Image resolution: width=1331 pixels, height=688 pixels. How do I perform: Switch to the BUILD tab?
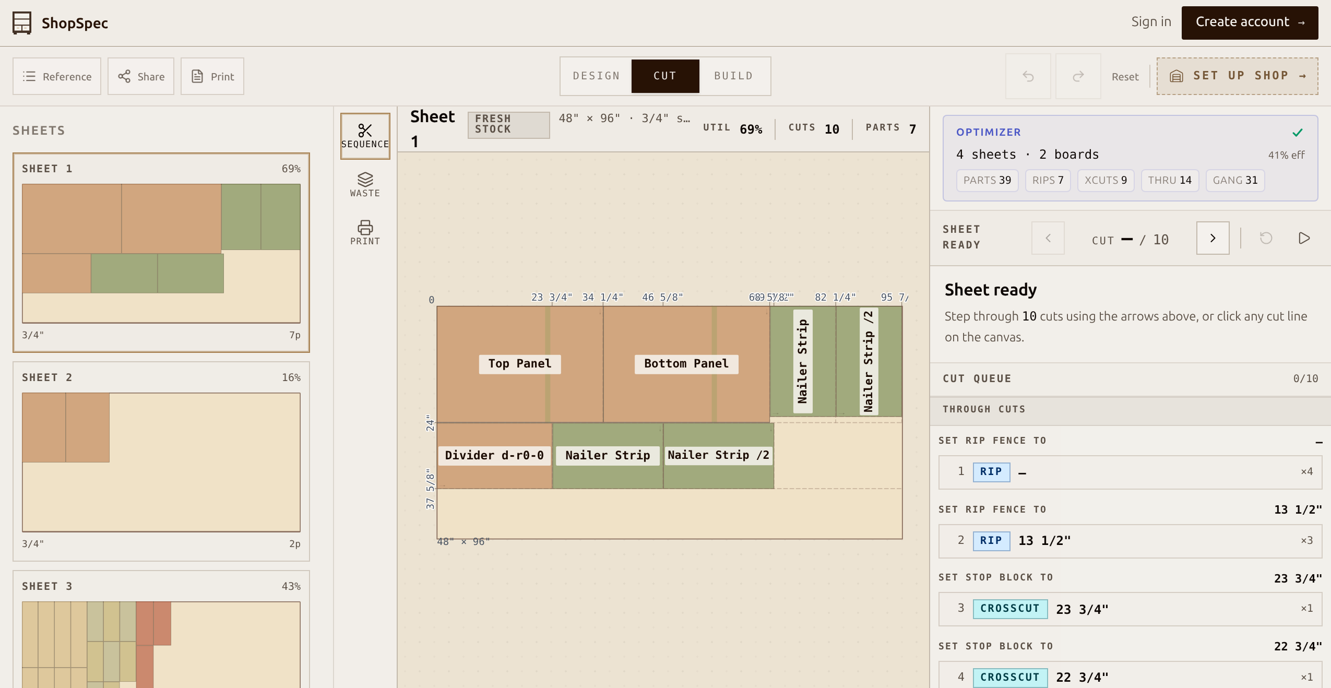[x=733, y=76]
